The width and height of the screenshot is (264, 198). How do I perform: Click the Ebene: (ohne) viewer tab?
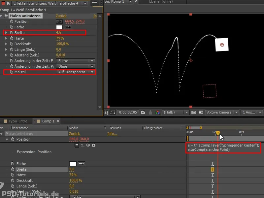[x=161, y=2]
